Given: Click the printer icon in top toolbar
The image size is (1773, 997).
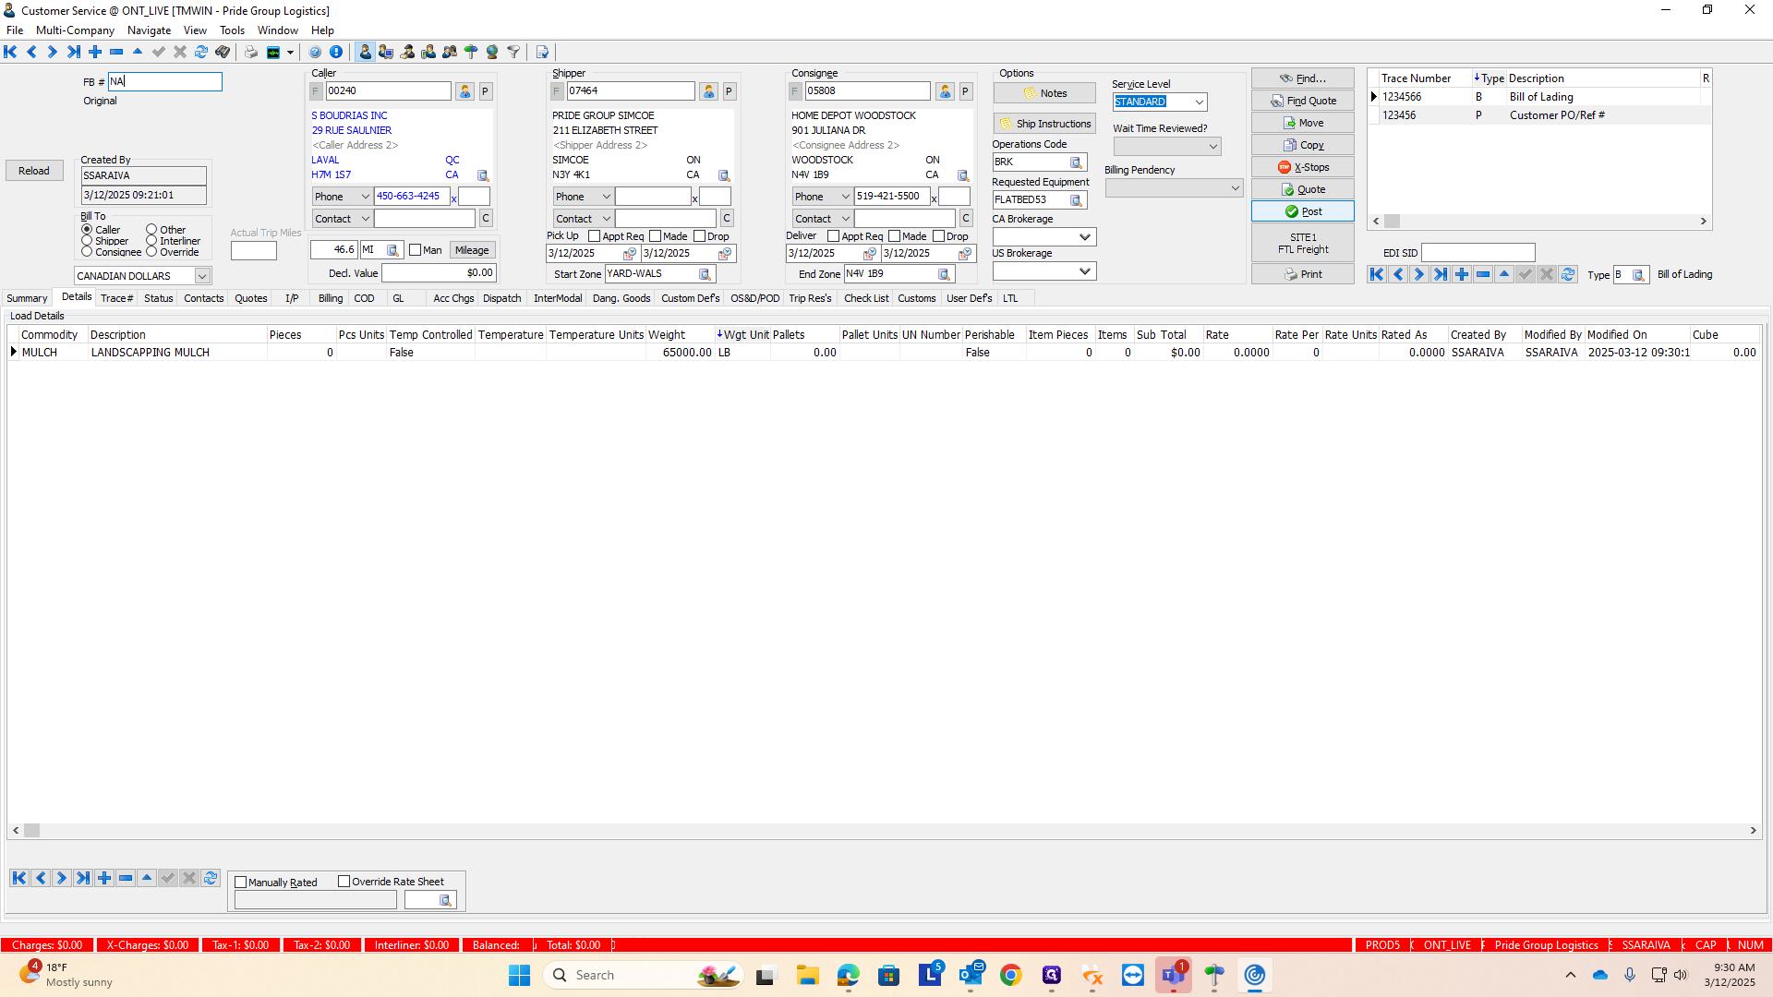Looking at the screenshot, I should tap(251, 53).
